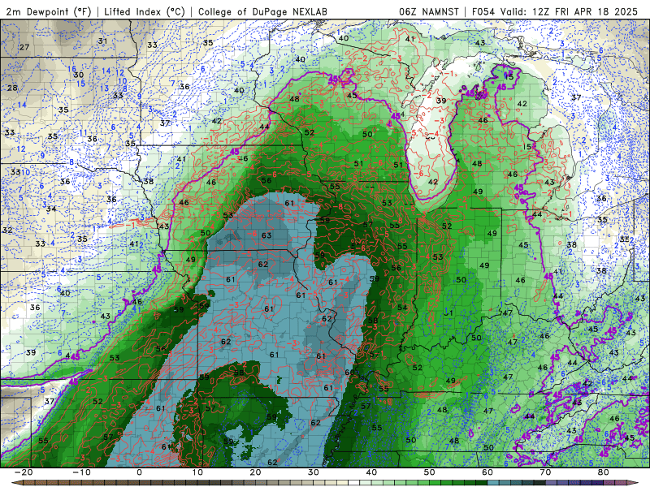650x487 pixels.
Task: Click the "Lifted Index (°C)" header label
Action: (x=145, y=11)
